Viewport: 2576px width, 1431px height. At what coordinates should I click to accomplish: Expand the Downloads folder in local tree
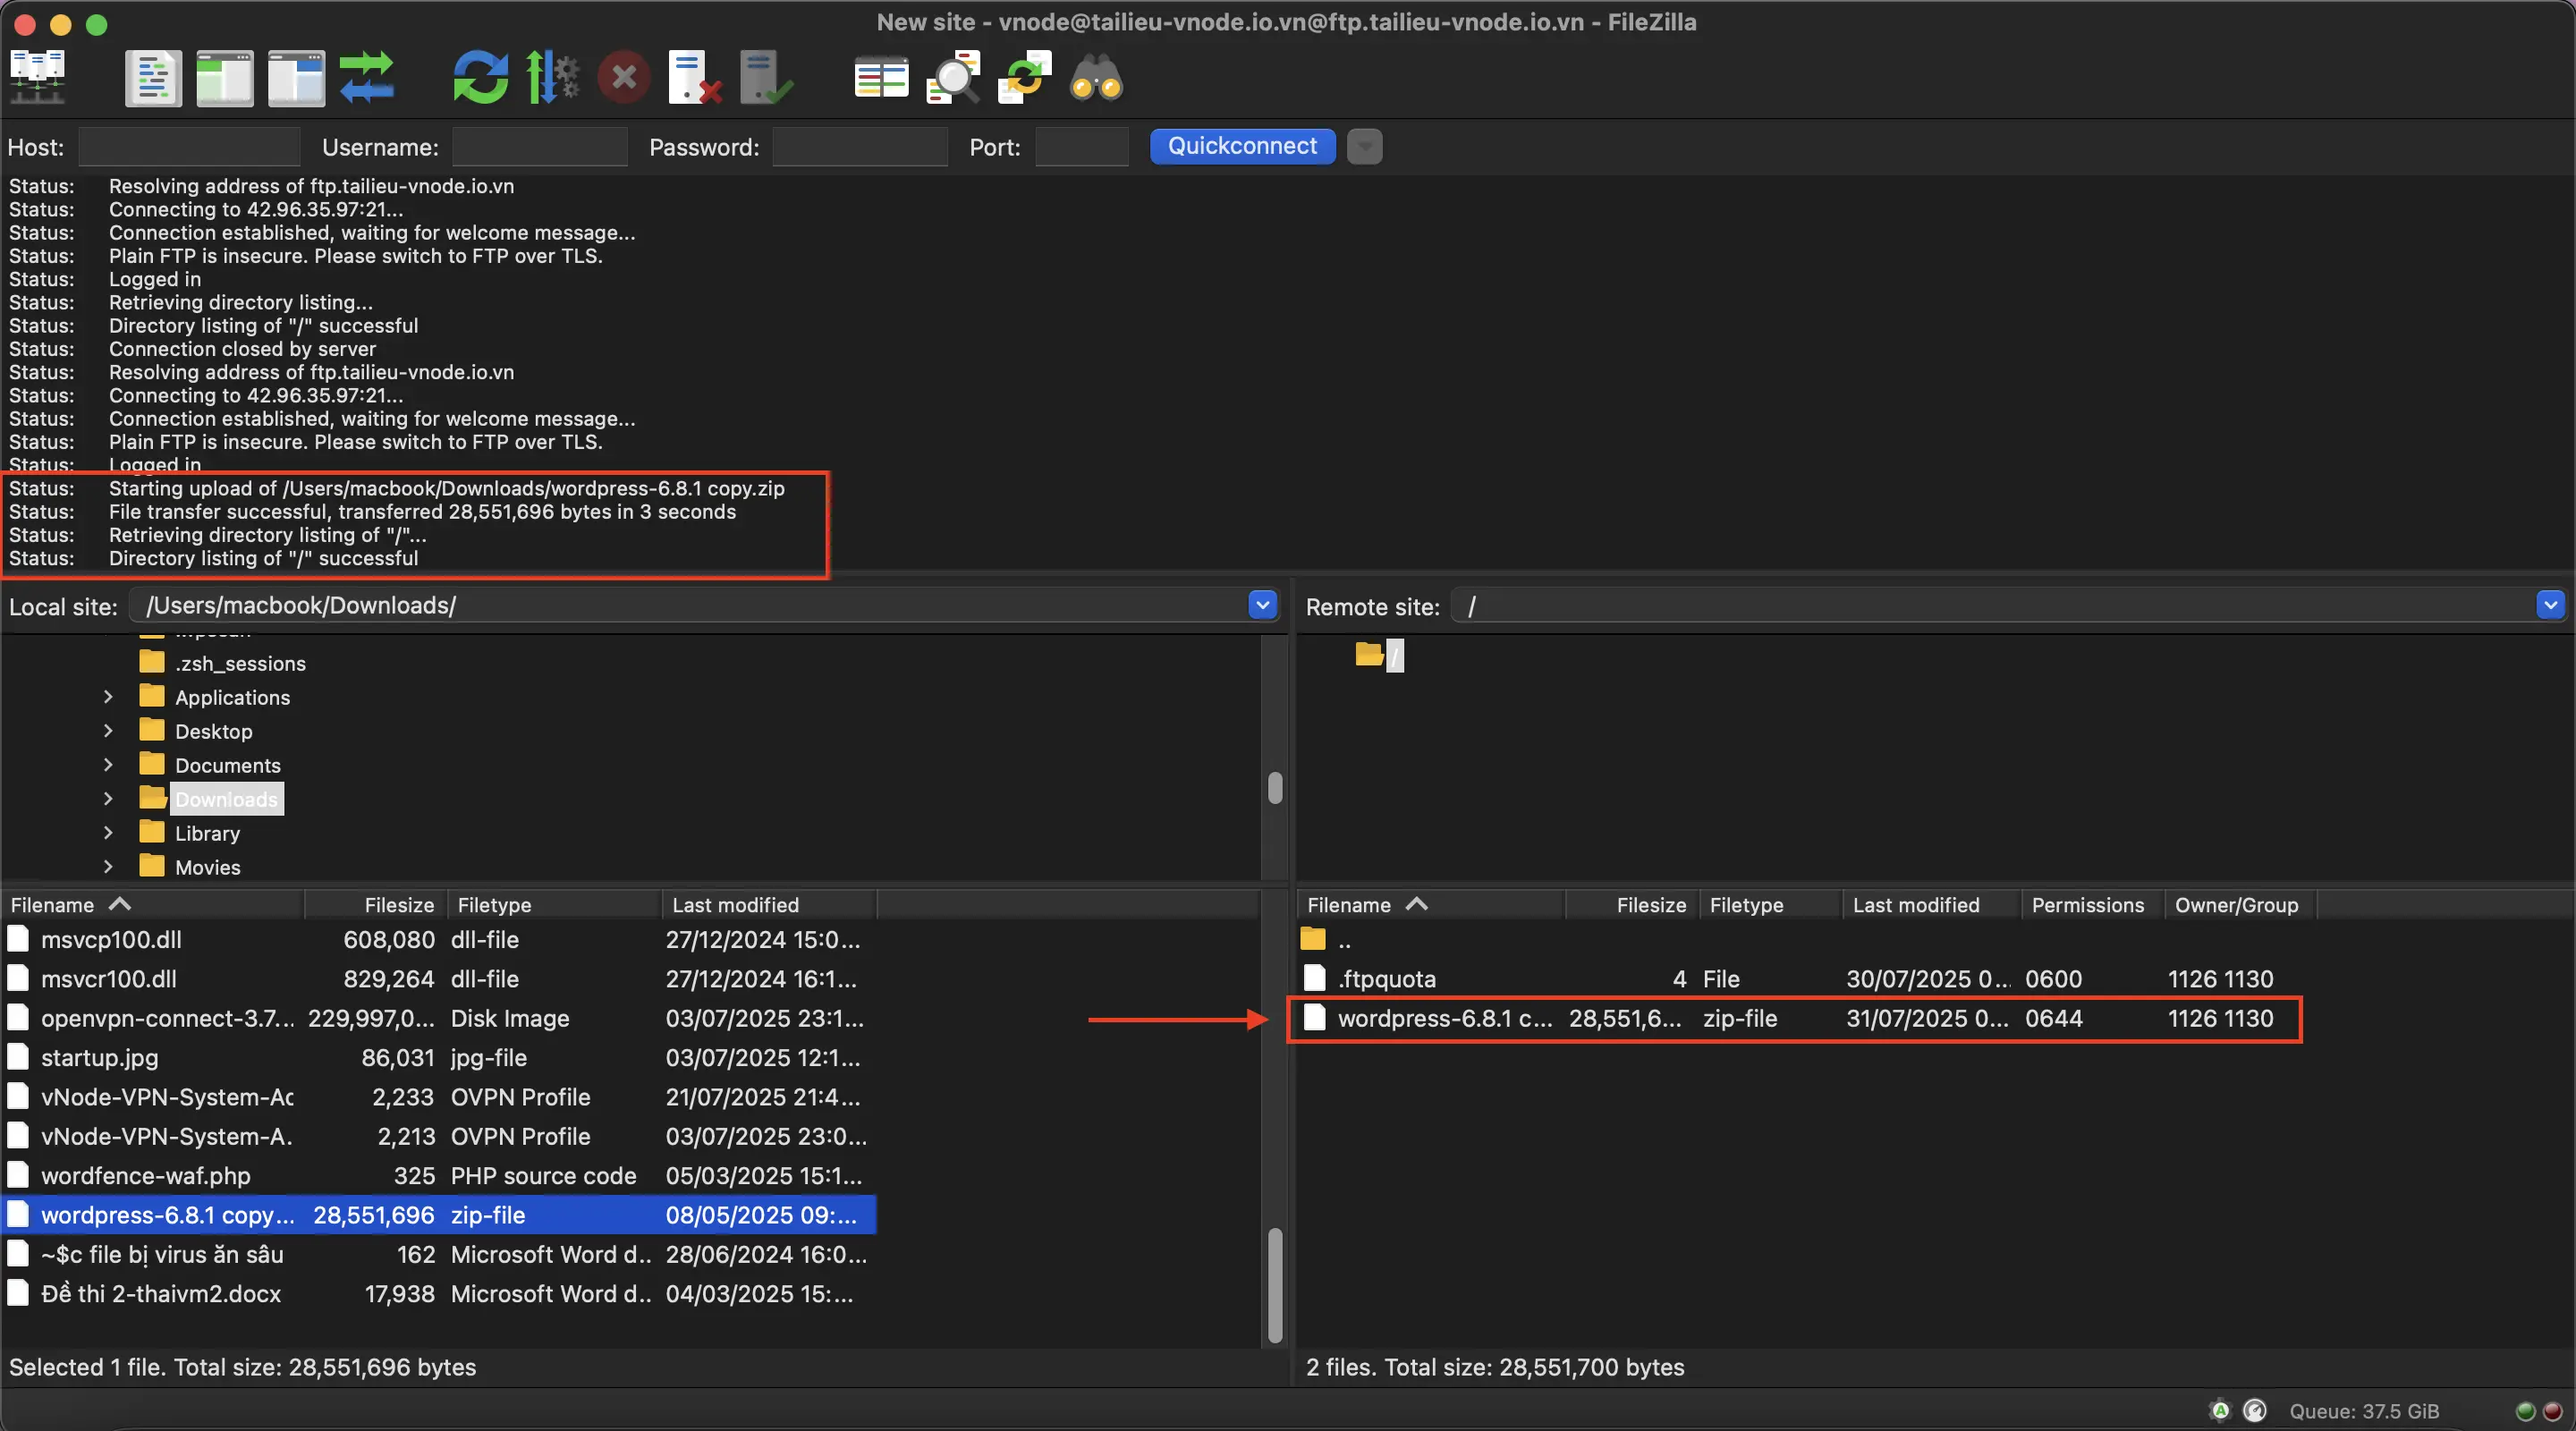click(108, 799)
